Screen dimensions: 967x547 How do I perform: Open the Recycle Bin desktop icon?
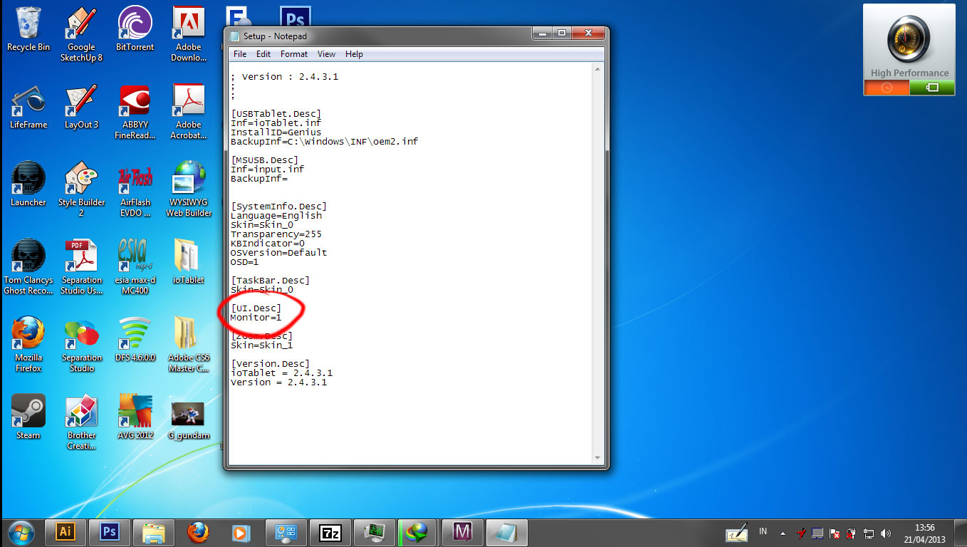coord(28,30)
